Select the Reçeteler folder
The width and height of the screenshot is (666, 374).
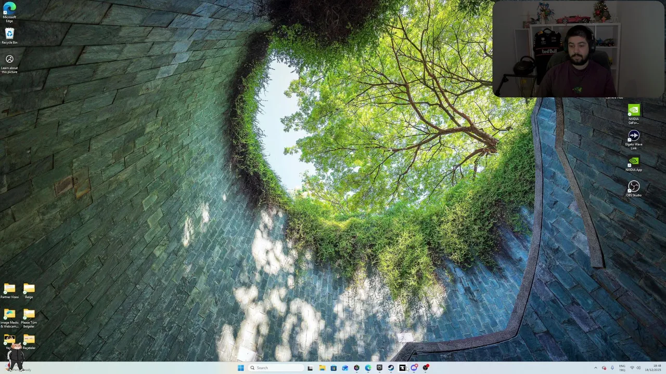click(x=29, y=342)
